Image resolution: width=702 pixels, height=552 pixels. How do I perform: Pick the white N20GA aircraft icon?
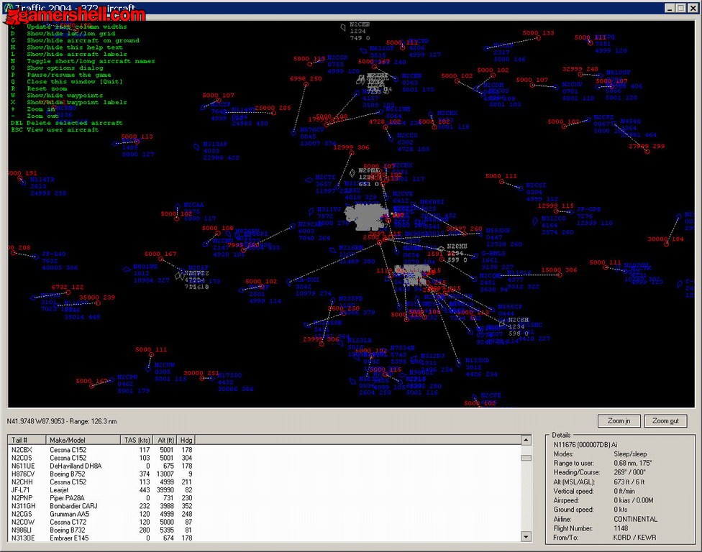(352, 172)
